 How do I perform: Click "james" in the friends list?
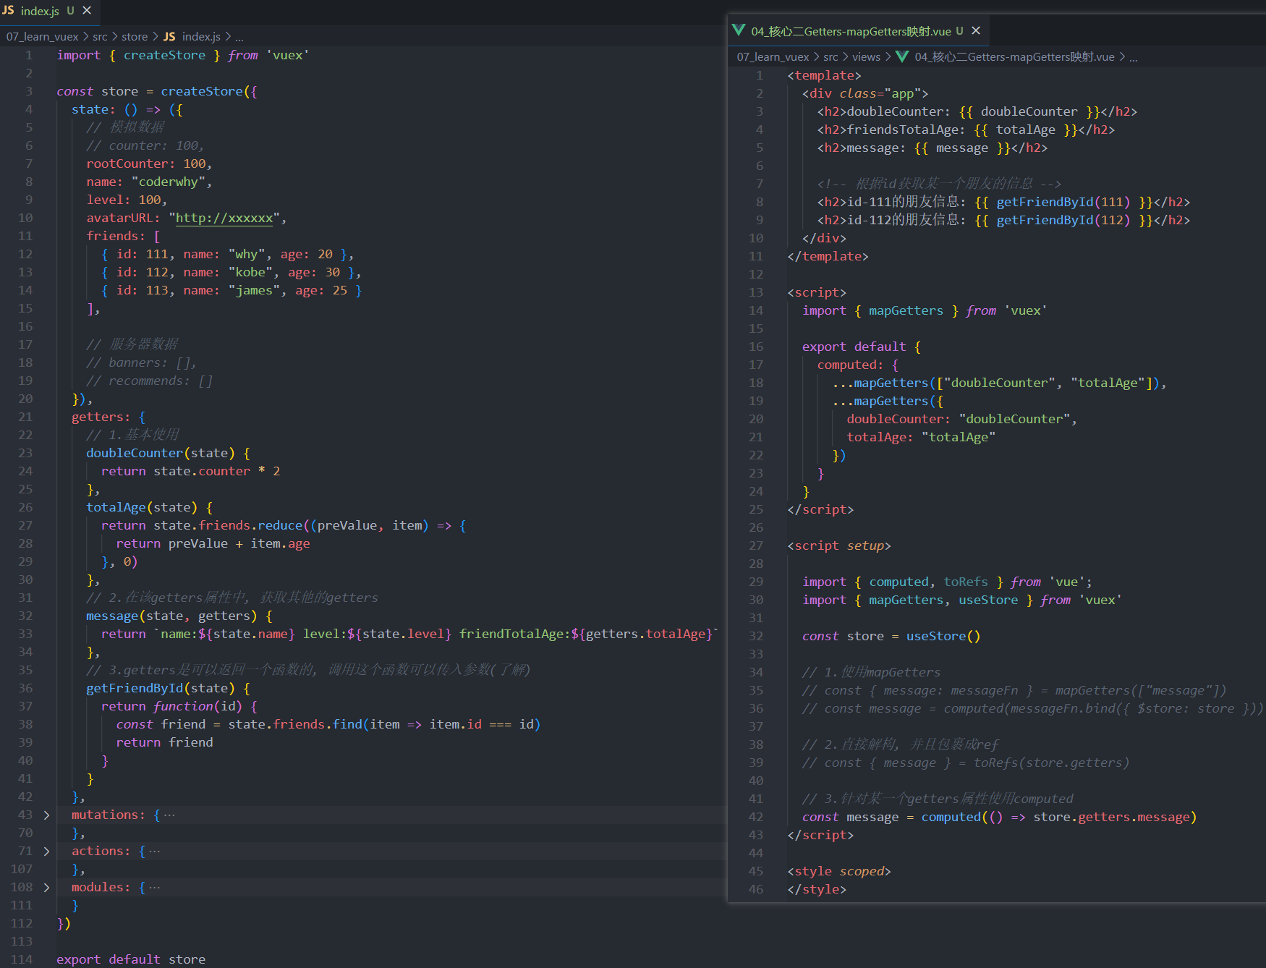click(x=254, y=290)
